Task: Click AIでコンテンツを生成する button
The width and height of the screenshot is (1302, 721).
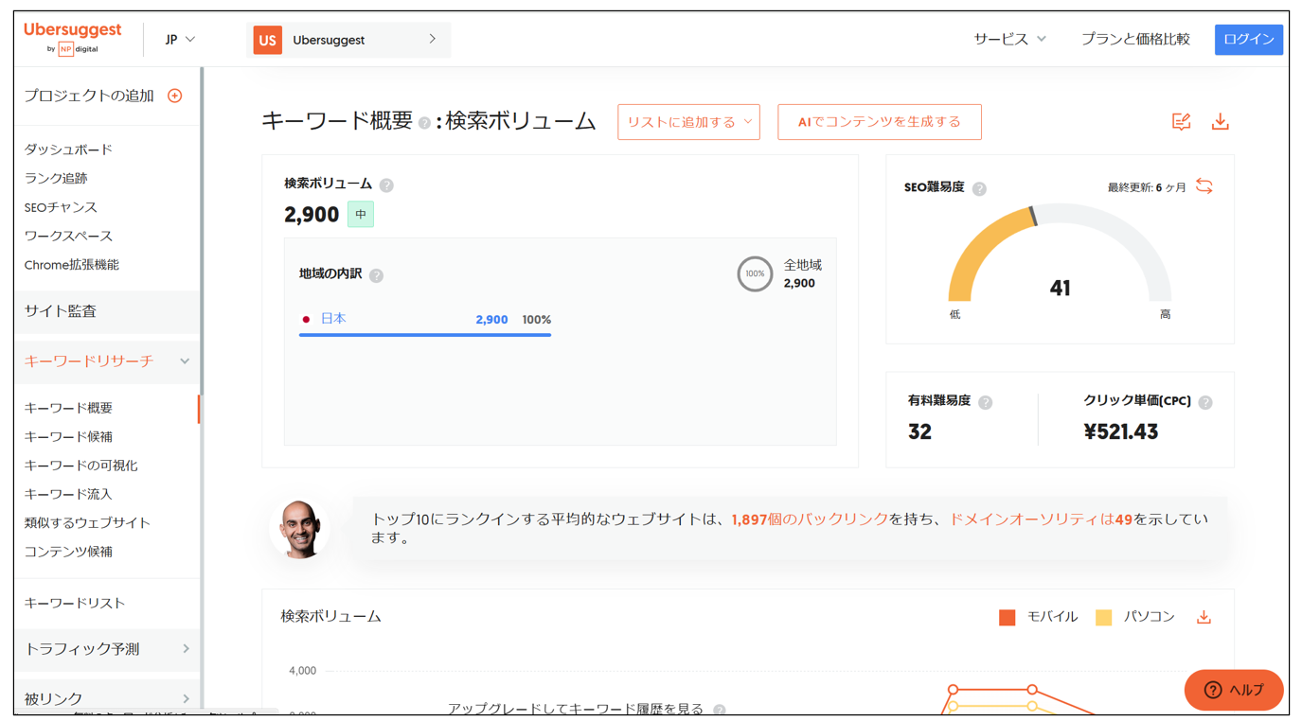Action: [880, 122]
